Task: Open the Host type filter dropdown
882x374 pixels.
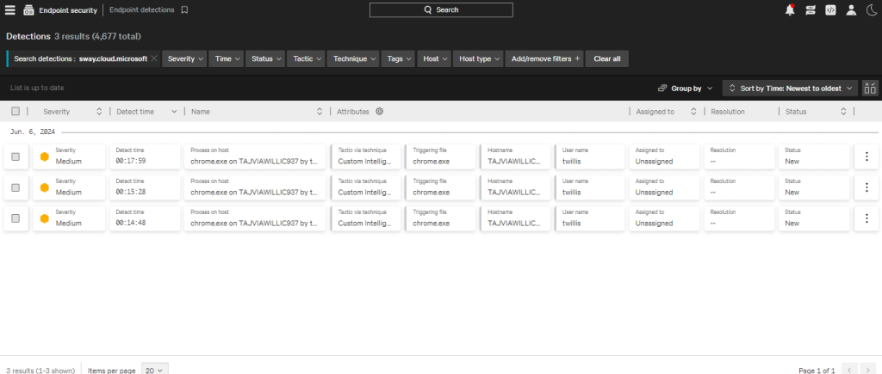Action: click(x=478, y=58)
